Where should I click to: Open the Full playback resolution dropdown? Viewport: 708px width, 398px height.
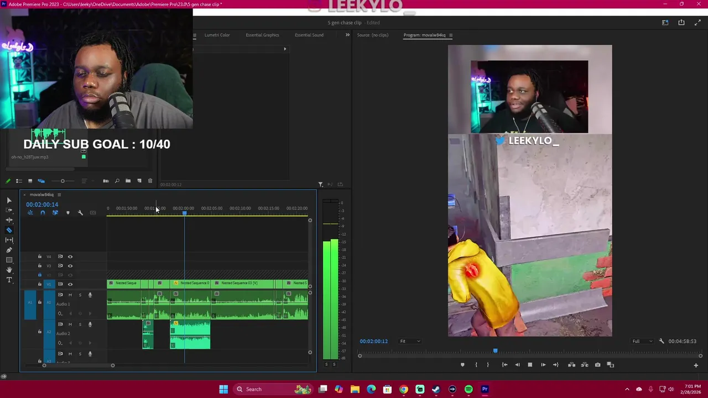coord(642,341)
